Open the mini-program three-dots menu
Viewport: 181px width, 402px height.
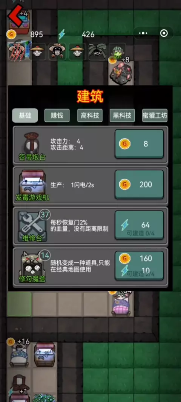click(x=143, y=33)
